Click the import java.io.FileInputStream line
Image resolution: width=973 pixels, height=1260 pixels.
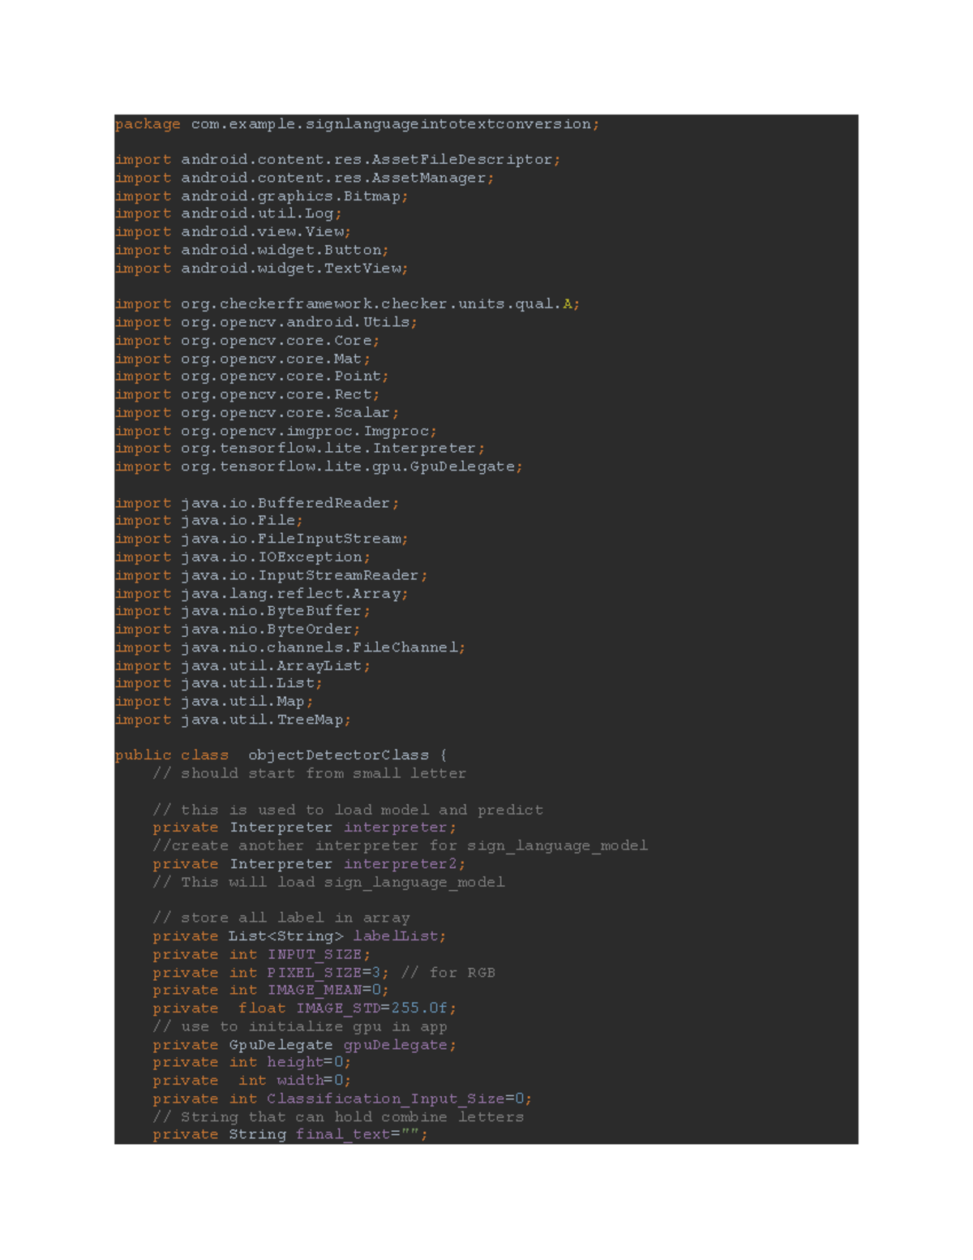click(x=261, y=539)
